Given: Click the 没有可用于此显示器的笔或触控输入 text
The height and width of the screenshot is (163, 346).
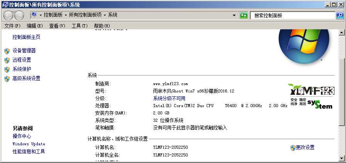Looking at the screenshot, I should coord(190,128).
